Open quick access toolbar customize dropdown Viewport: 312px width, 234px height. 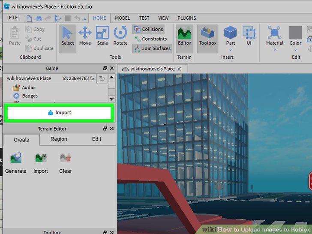[x=85, y=19]
